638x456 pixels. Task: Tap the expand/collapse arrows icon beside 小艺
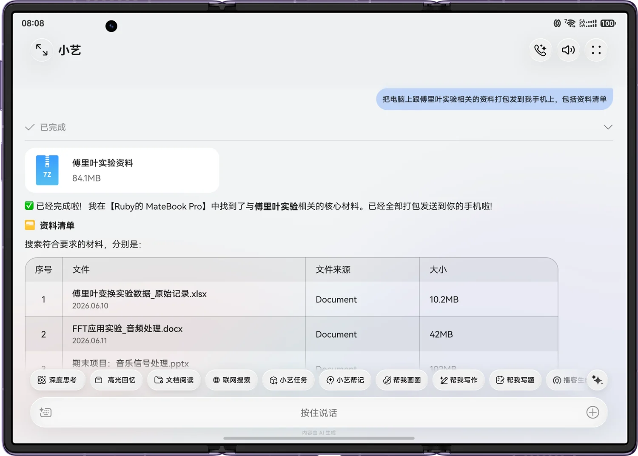pyautogui.click(x=42, y=50)
